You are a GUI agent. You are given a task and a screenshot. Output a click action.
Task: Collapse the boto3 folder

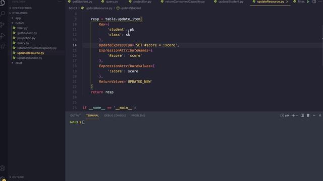click(19, 23)
